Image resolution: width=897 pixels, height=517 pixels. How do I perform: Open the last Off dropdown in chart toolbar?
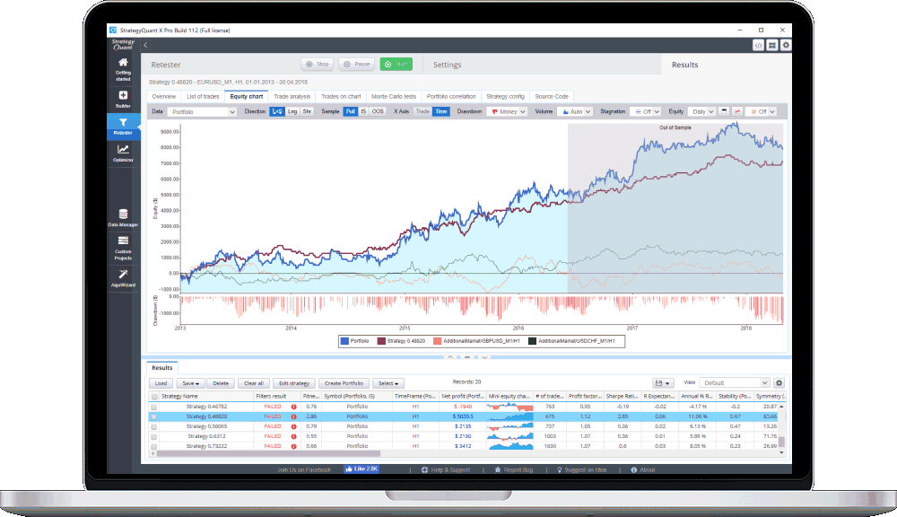click(x=761, y=111)
